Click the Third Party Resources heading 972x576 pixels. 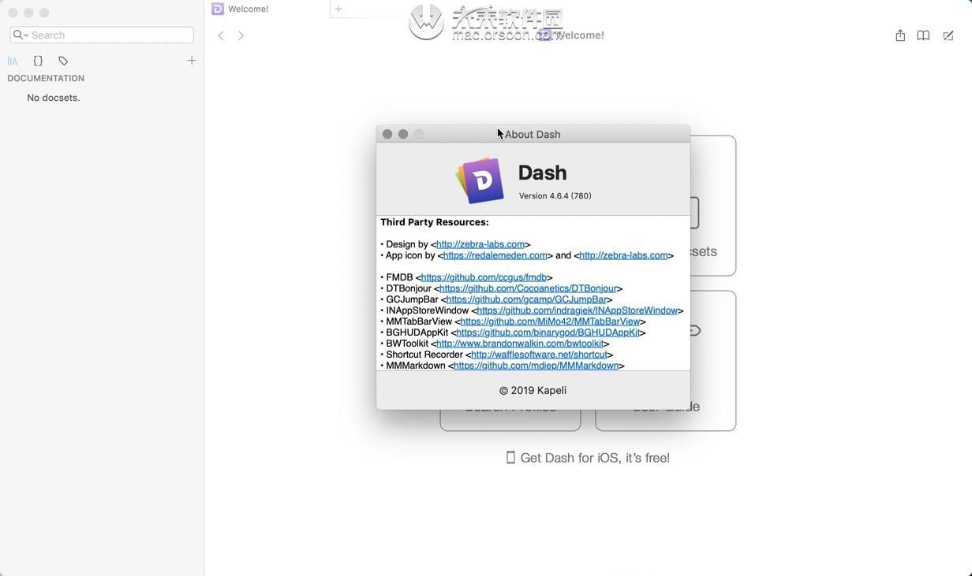[x=435, y=222]
